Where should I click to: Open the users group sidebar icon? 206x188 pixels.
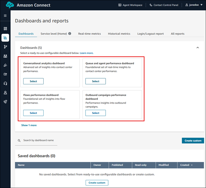(5, 56)
